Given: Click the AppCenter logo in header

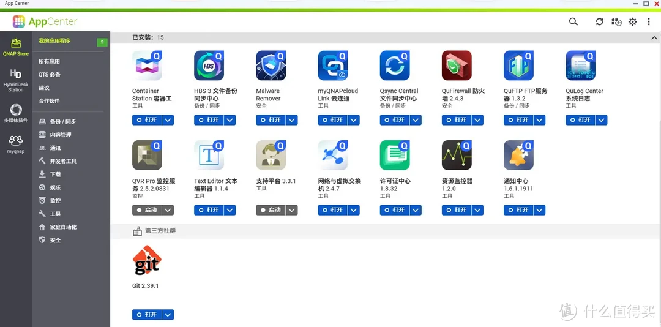Looking at the screenshot, I should click(x=45, y=21).
